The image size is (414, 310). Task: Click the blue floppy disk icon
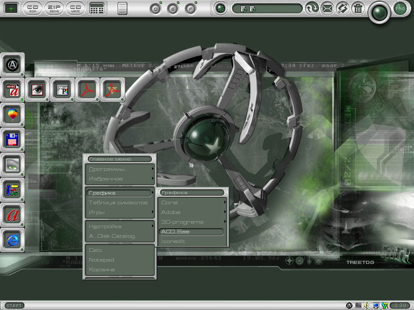coord(13,140)
